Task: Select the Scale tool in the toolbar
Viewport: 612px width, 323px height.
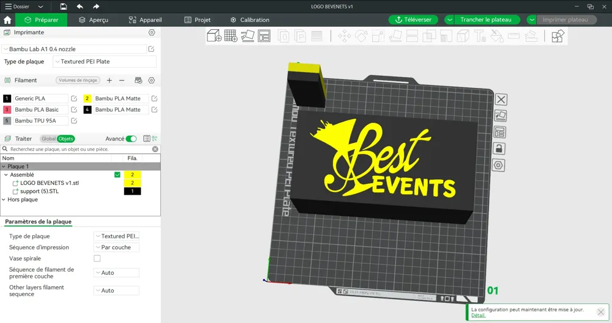Action: click(378, 36)
